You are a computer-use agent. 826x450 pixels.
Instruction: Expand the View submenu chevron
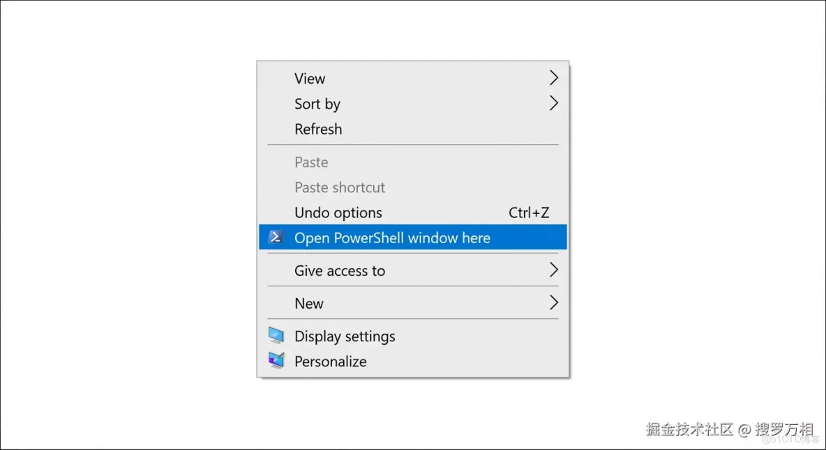coord(553,78)
